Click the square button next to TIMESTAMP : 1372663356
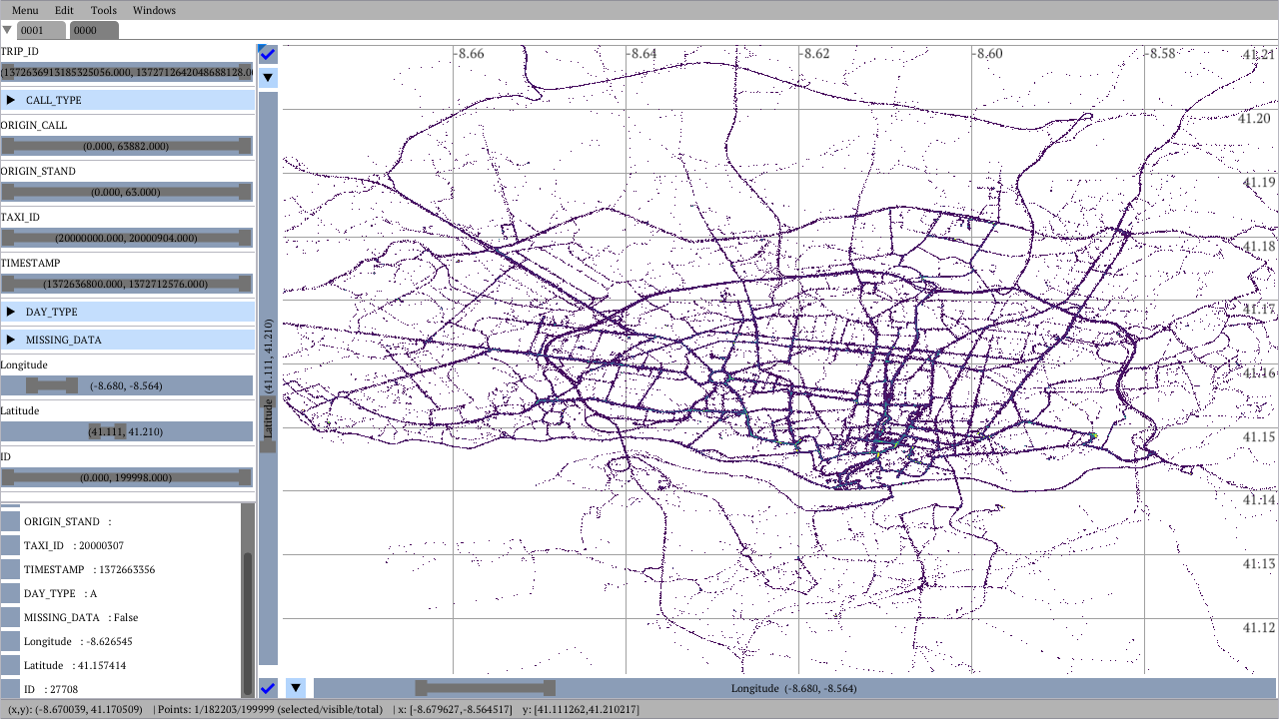This screenshot has height=719, width=1279. pos(10,569)
